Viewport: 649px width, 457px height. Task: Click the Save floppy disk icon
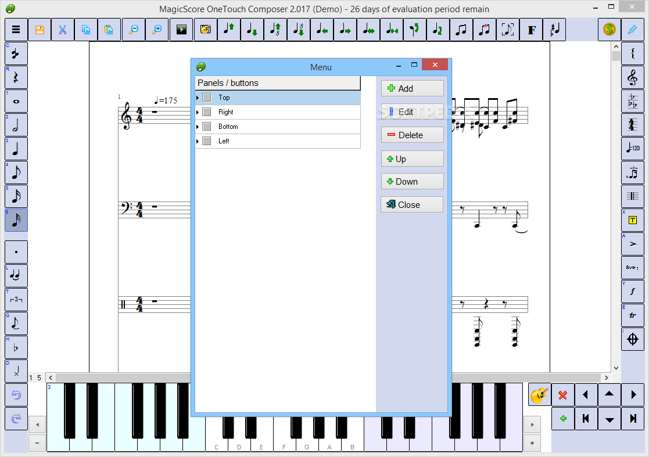point(40,30)
